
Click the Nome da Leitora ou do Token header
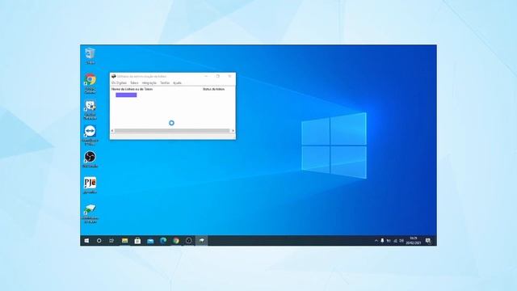[132, 89]
